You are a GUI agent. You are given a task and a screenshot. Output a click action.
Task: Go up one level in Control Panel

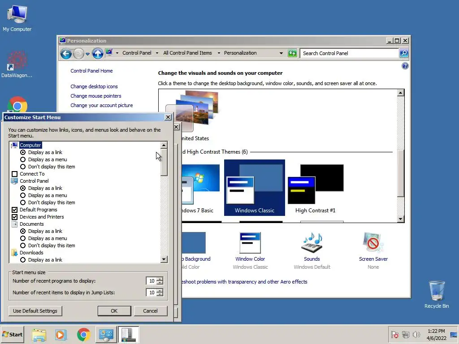pos(98,54)
